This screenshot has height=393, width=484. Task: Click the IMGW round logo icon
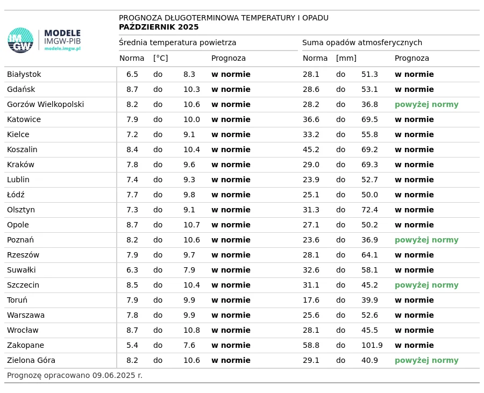coord(20,40)
